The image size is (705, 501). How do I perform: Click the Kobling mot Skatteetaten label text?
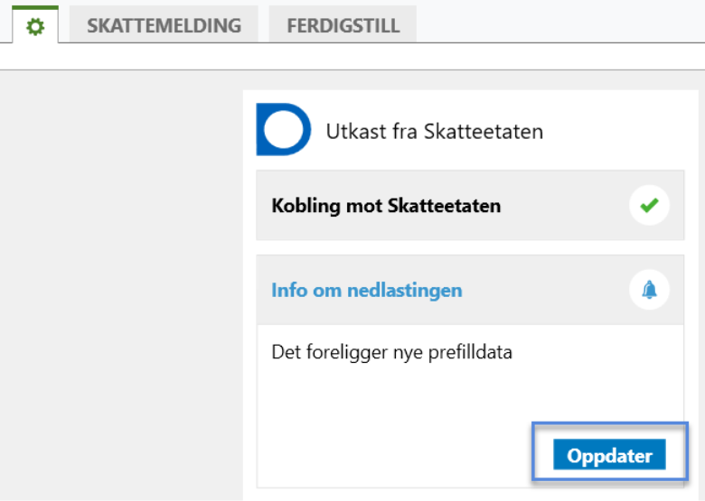[386, 206]
